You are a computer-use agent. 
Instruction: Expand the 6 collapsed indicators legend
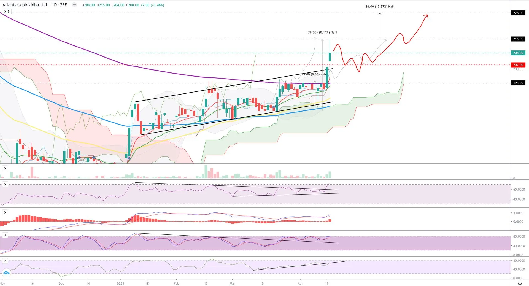(7, 12)
